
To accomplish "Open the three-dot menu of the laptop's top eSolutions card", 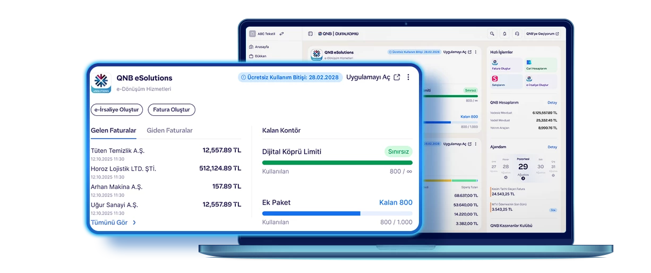I will coord(476,52).
